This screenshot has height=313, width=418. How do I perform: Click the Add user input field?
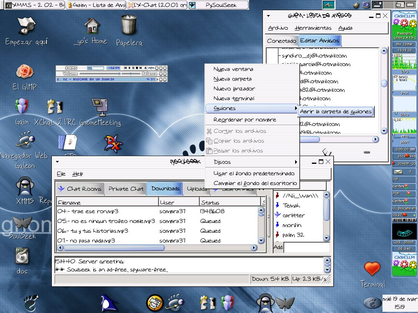(x=307, y=247)
